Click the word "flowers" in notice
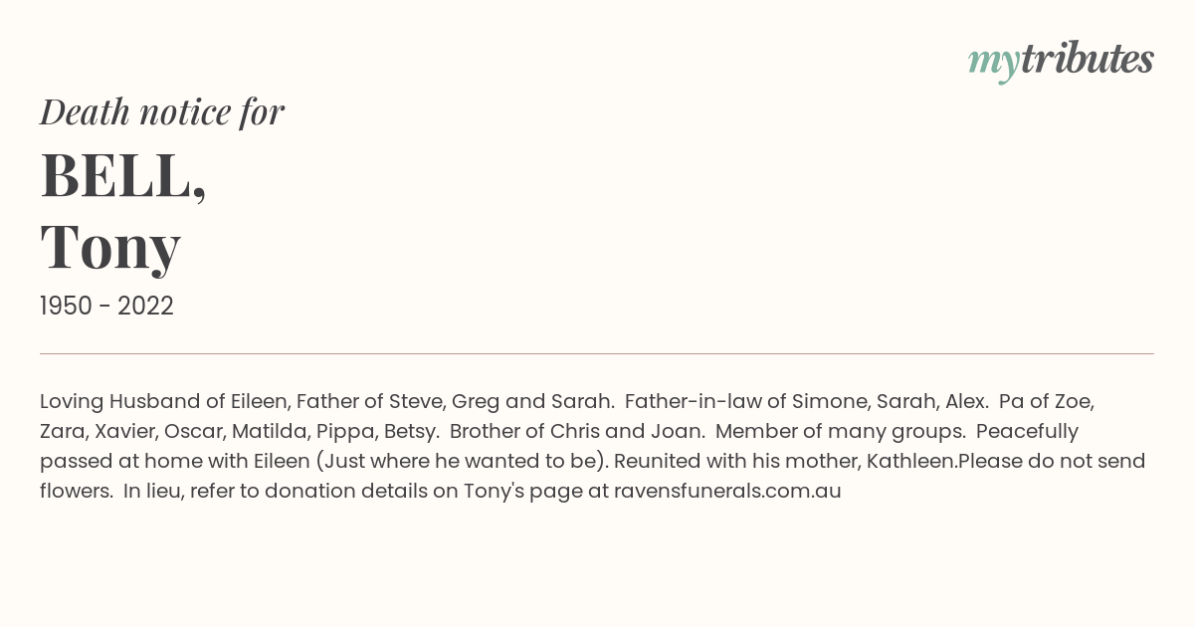The height and width of the screenshot is (627, 1194). tap(76, 491)
